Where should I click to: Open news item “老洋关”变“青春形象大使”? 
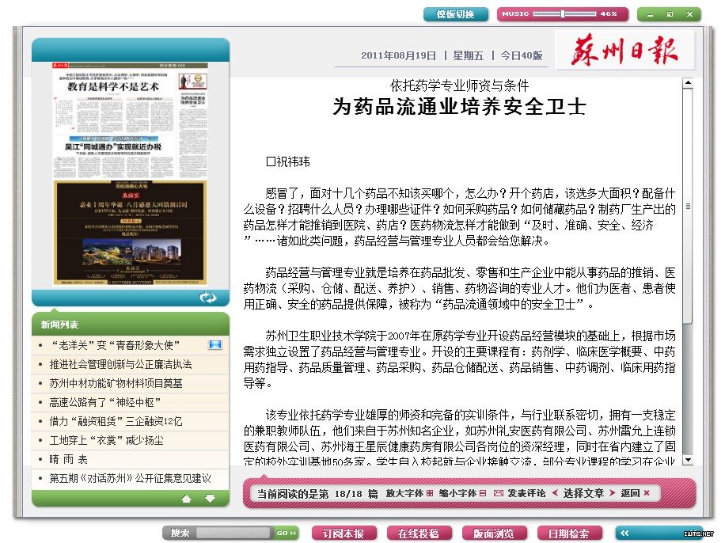point(114,345)
